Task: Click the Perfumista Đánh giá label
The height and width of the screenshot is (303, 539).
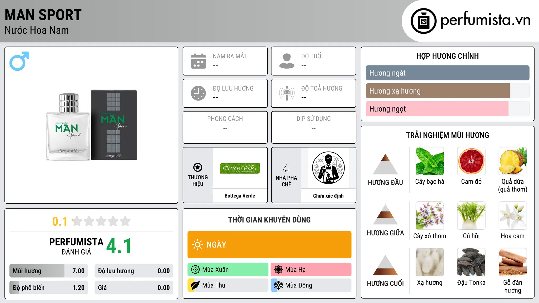Action: [x=76, y=246]
